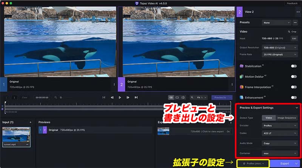302x168 pixels.
Task: Select Video output type
Action: point(269,118)
